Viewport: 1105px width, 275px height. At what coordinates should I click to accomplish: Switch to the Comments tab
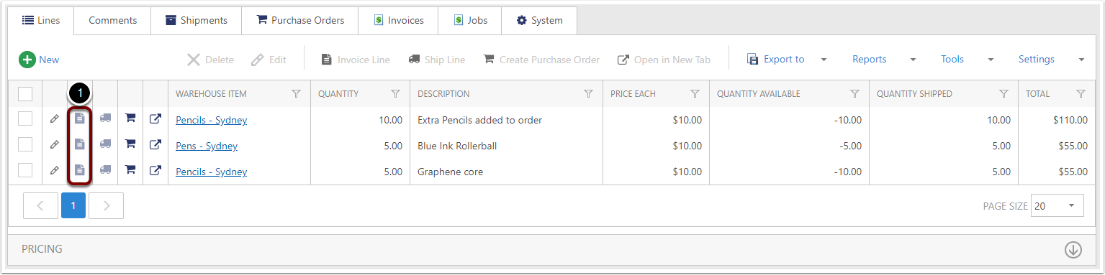112,20
